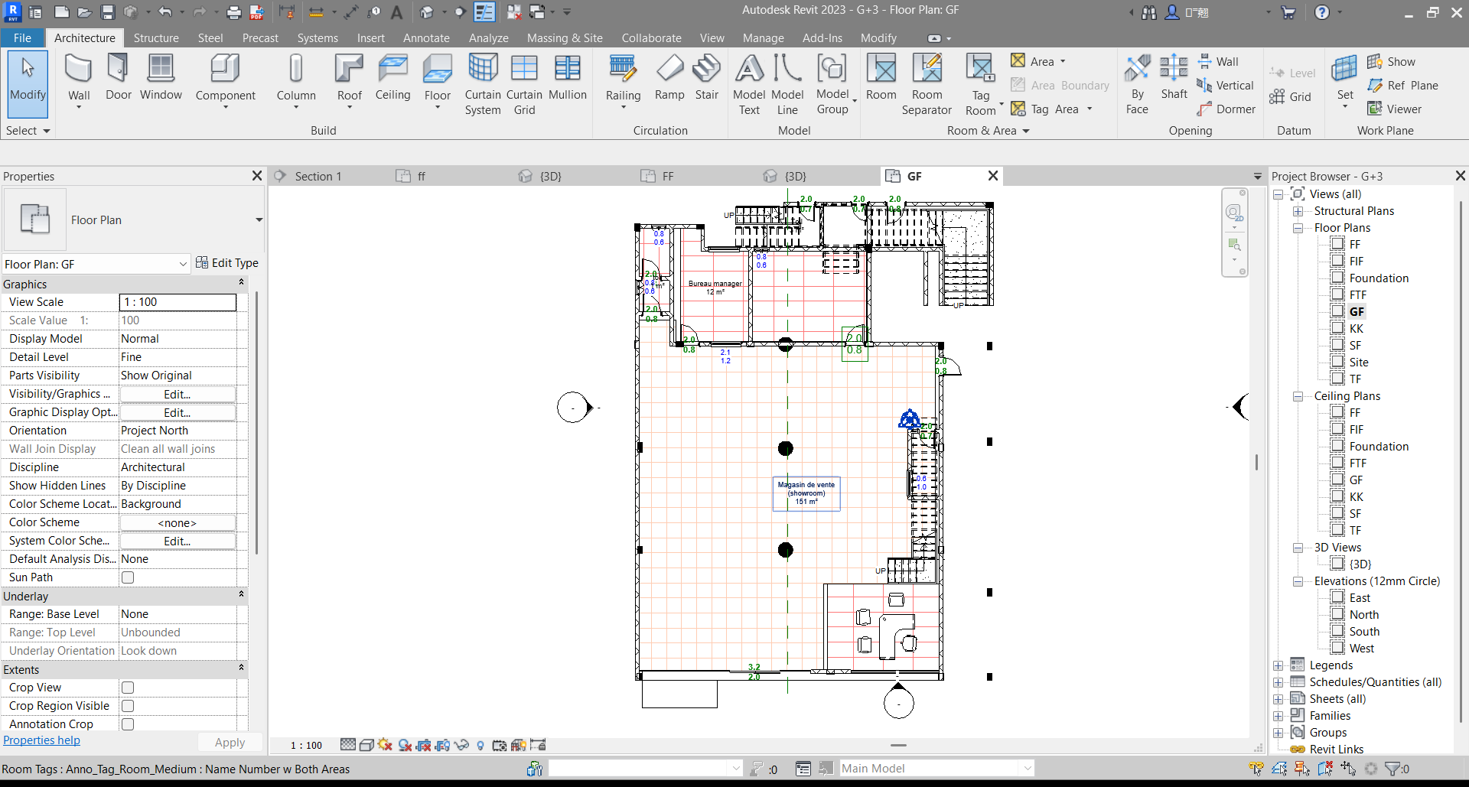Expand the Families tree node
This screenshot has width=1469, height=787.
1278,716
